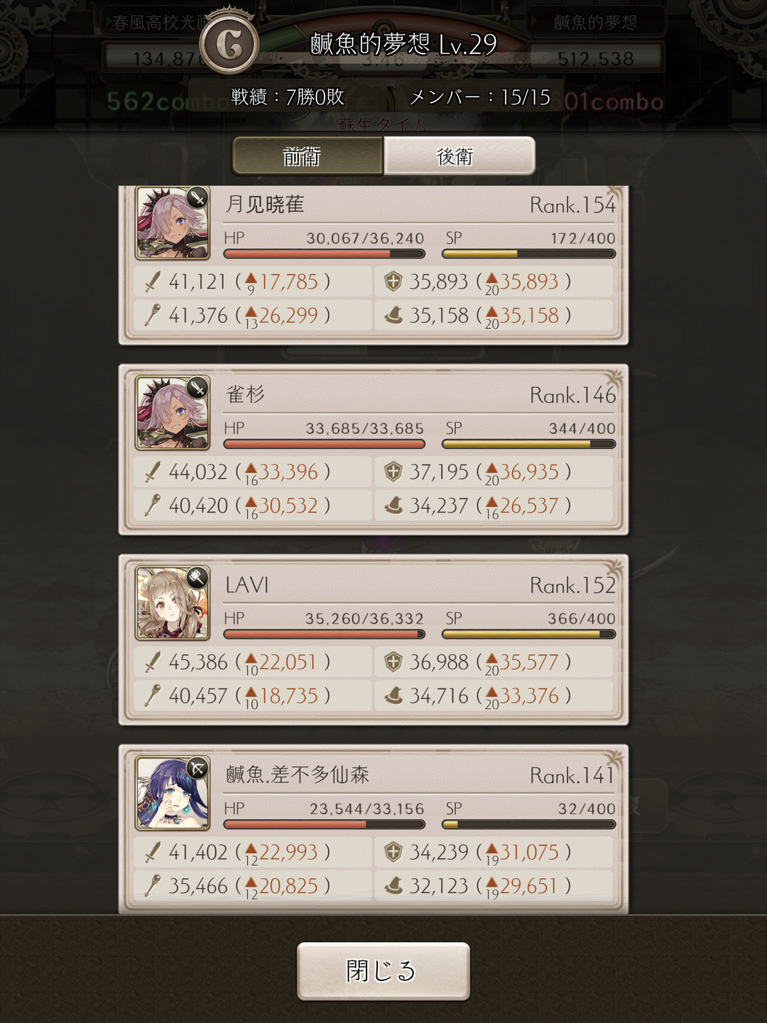Click sword class badge on 月见晓萑 portrait
This screenshot has height=1023, width=767.
(197, 198)
